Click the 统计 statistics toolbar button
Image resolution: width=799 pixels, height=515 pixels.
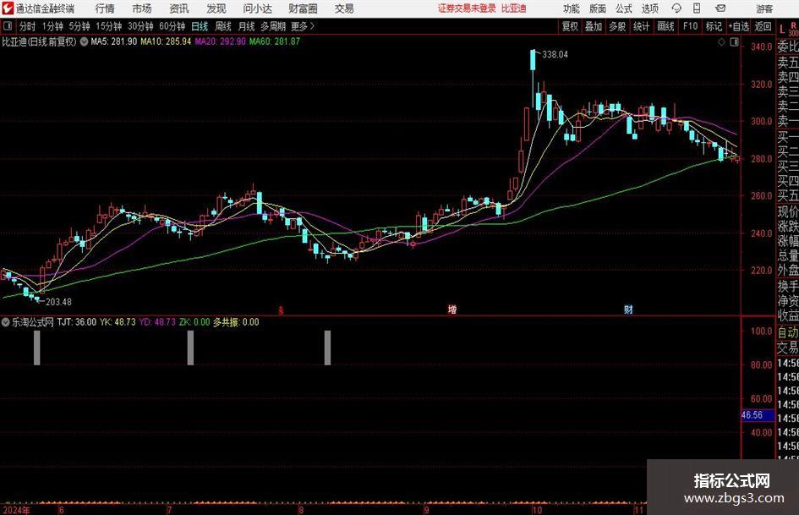tap(641, 26)
